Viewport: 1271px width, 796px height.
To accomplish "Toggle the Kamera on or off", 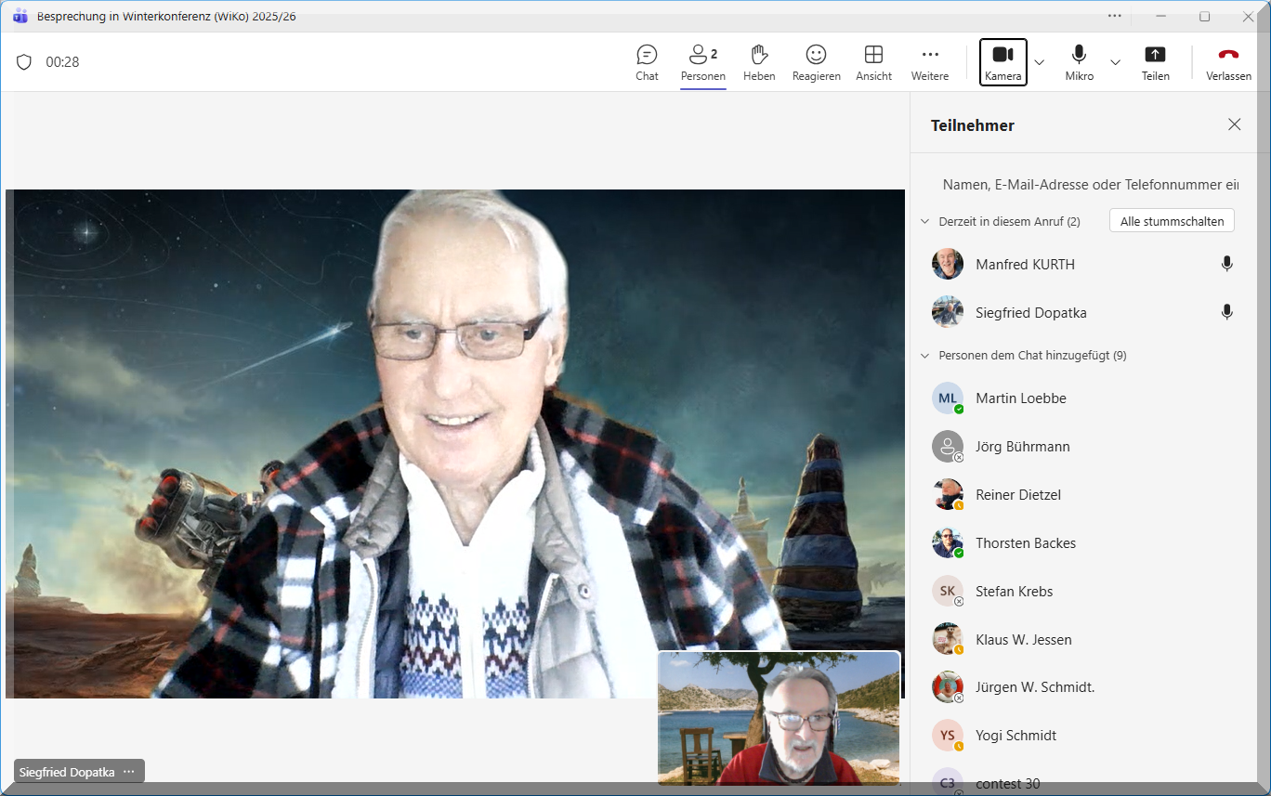I will pos(1002,62).
